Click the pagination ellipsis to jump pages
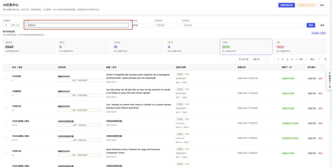This screenshot has height=167, width=332. 296,59
